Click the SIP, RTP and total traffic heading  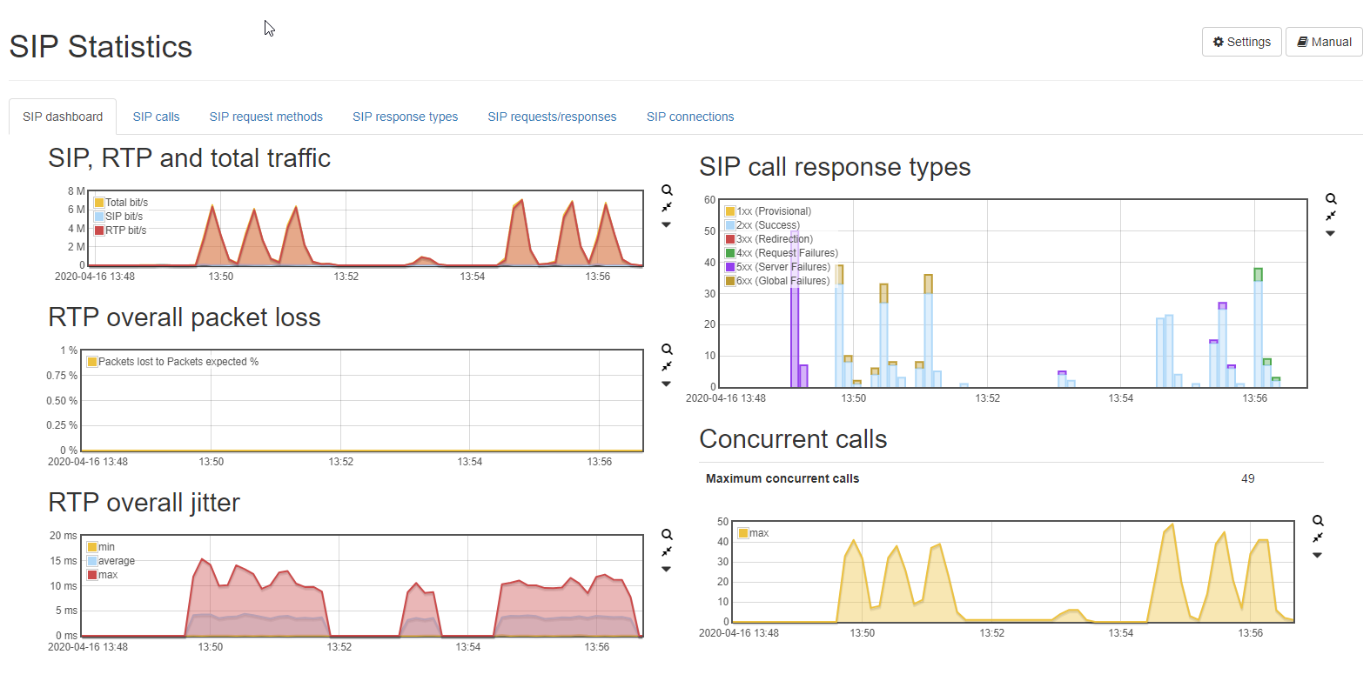(190, 158)
